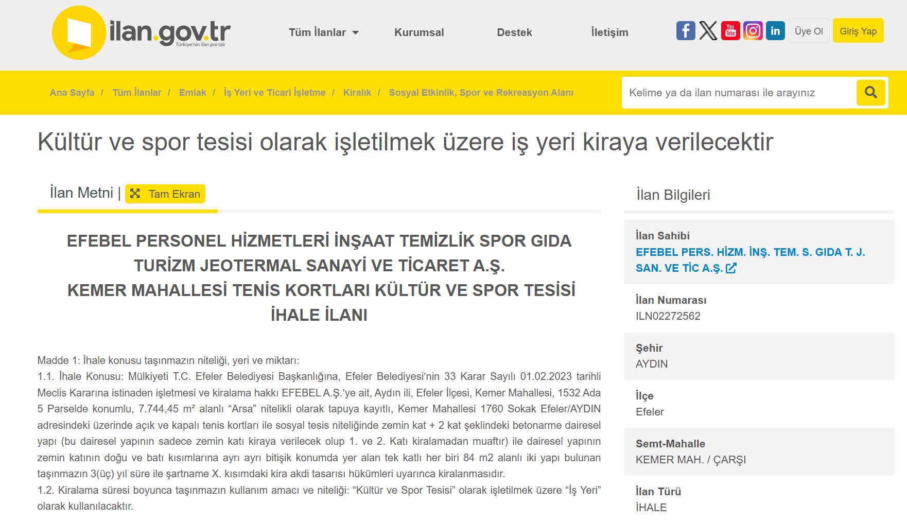The width and height of the screenshot is (907, 521).
Task: Go to İş Yeri ve Ticari İşletme breadcrumb
Action: click(275, 93)
